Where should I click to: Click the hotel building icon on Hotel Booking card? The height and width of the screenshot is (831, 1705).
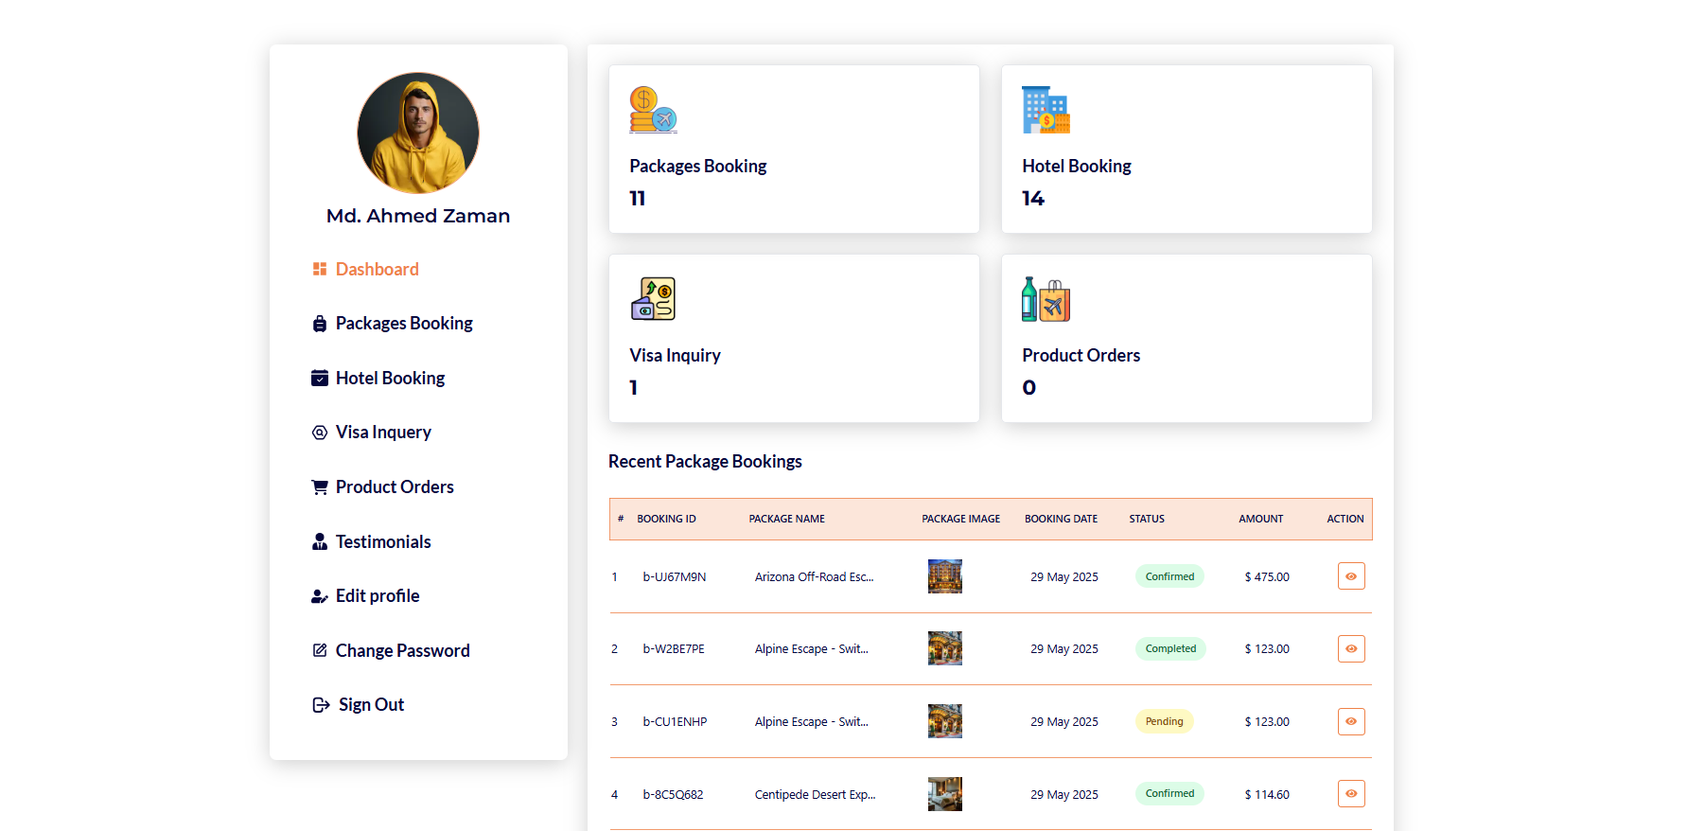click(1046, 110)
